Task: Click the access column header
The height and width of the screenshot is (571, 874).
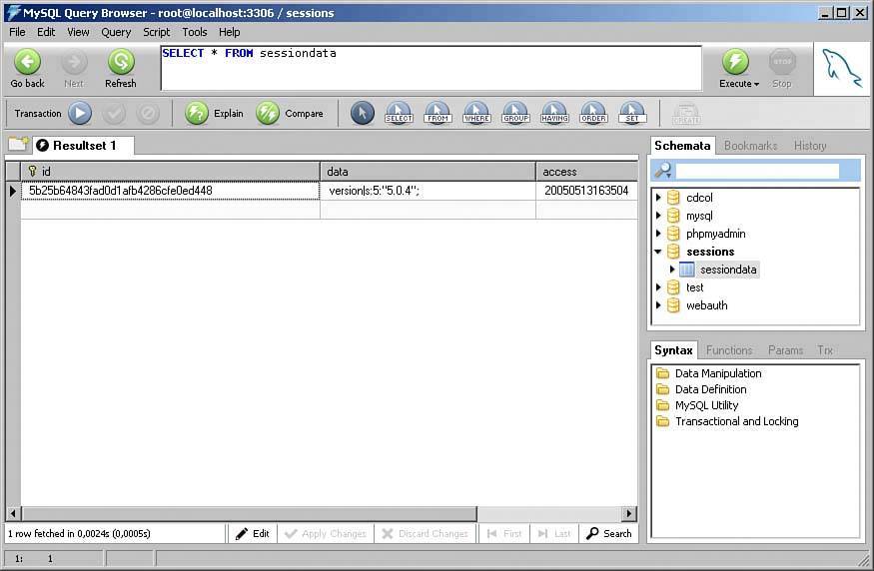Action: pyautogui.click(x=587, y=172)
